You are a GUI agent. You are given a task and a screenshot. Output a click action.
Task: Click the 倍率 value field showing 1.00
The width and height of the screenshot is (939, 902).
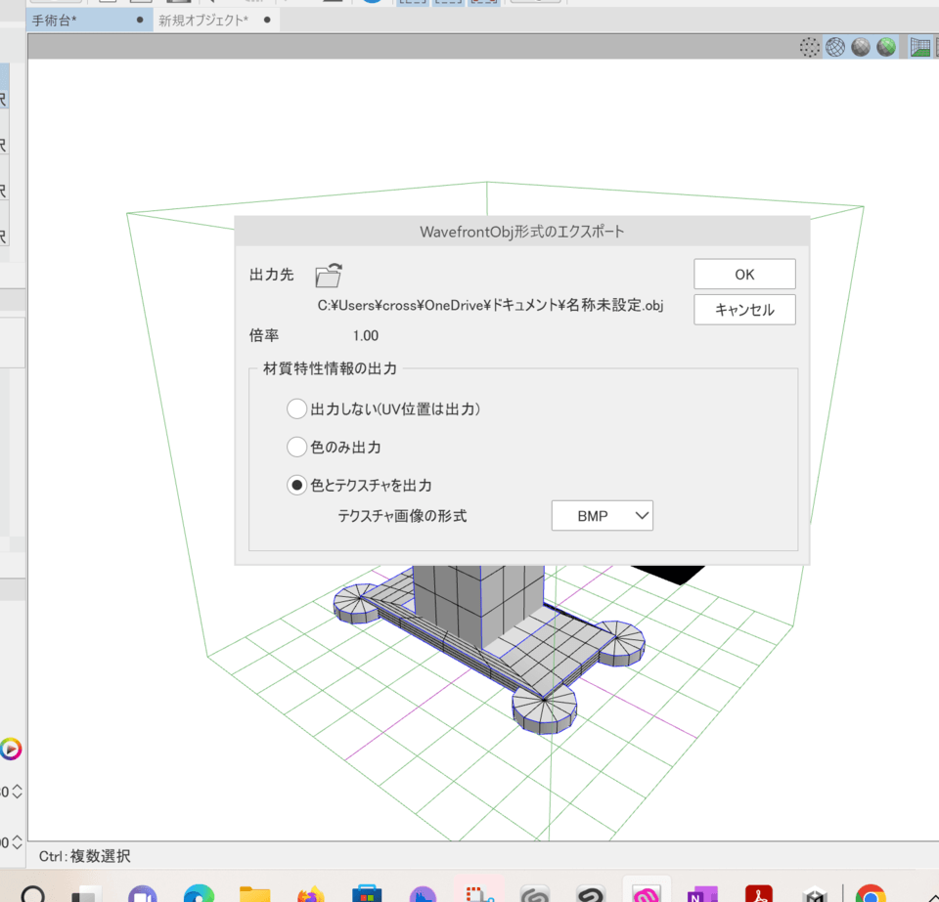[366, 335]
